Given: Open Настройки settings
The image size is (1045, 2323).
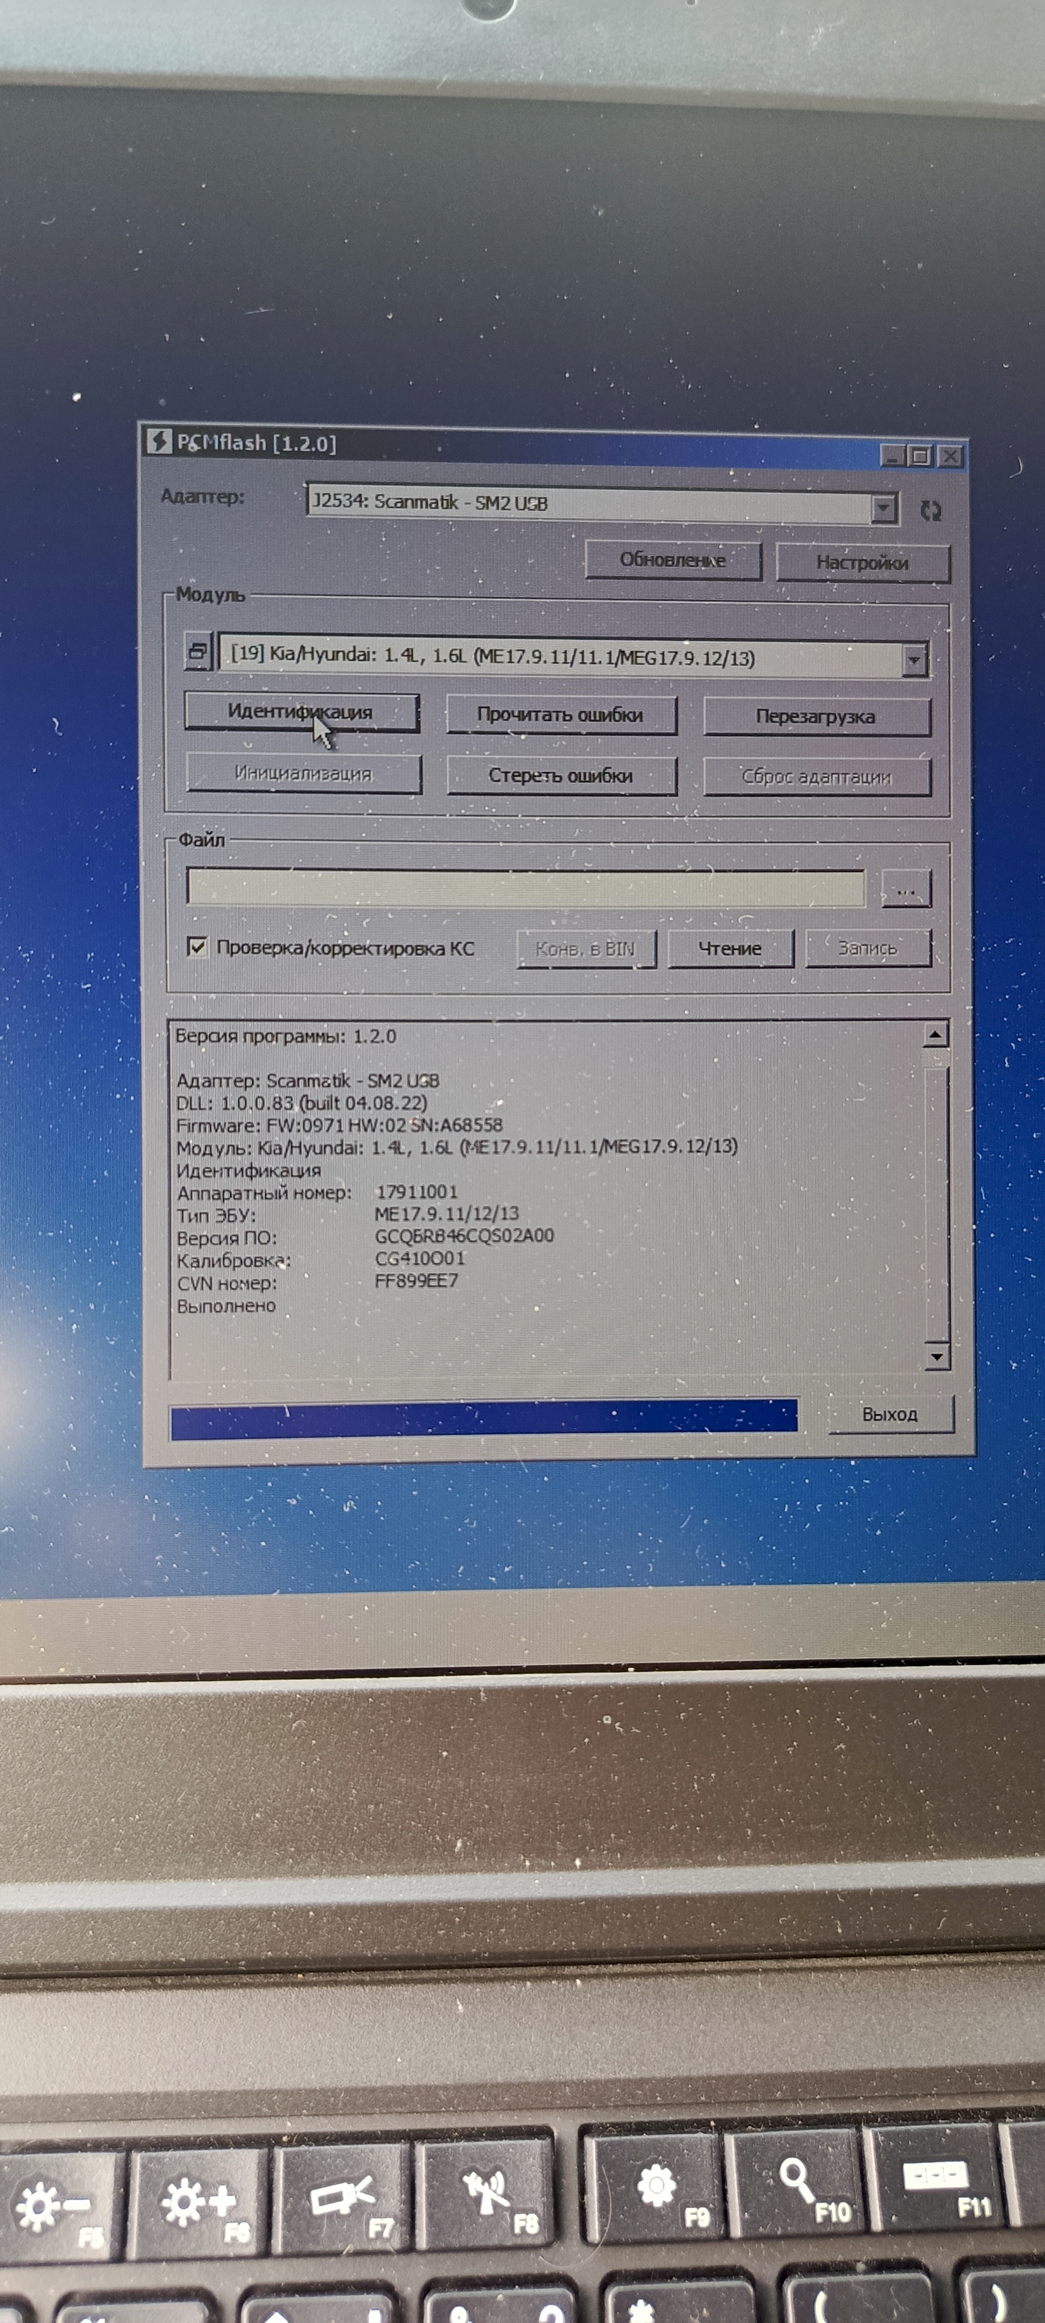Looking at the screenshot, I should click(862, 563).
